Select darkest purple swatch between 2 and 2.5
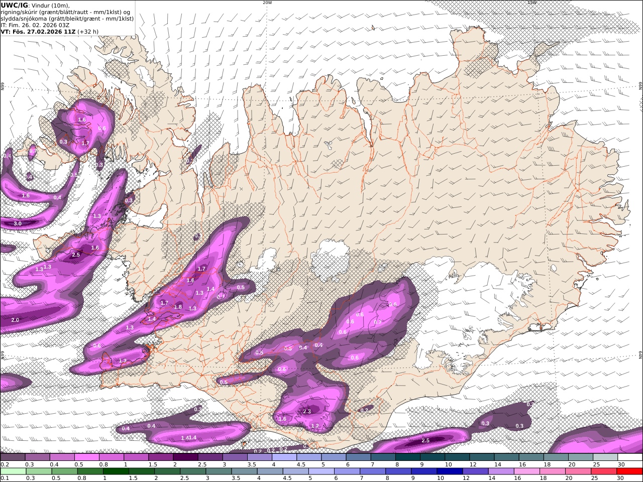The image size is (643, 482). pos(185,457)
